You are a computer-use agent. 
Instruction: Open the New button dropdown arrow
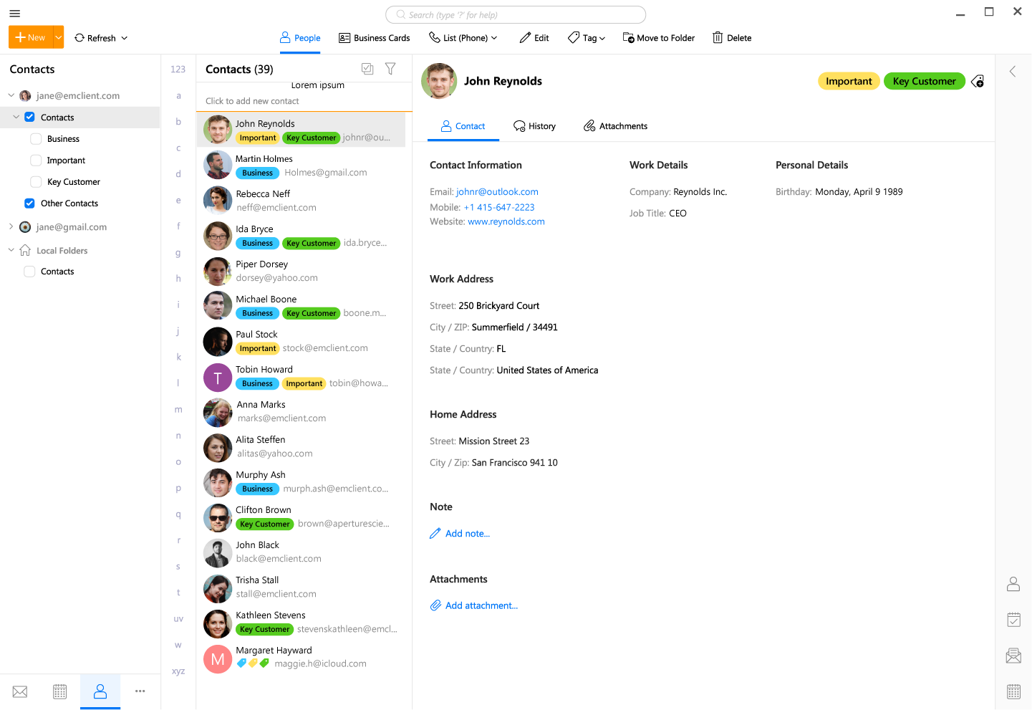tap(59, 38)
